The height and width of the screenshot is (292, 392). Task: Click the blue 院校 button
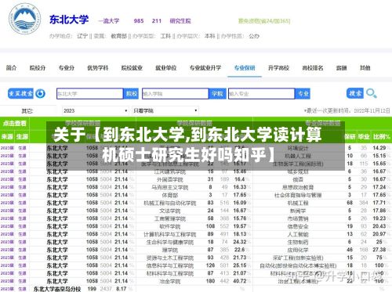point(132,94)
